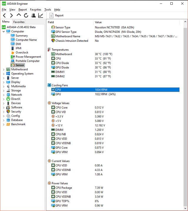188x211 pixels.
Task: Select the highlighted CPU fan row
Action: point(115,90)
